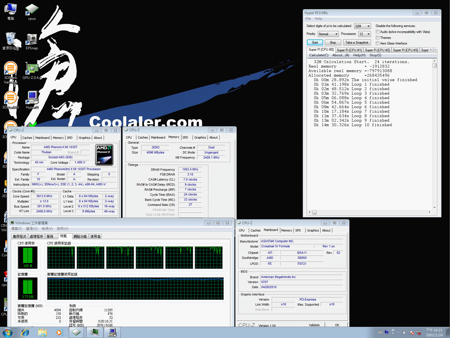Open the GPU-Z.0.4.4 desktop icon
The width and height of the screenshot is (450, 338).
click(32, 71)
